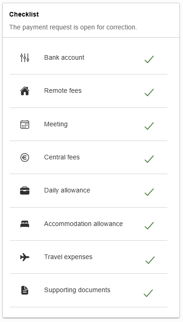183x322 pixels.
Task: Click the Meeting row's green checkmark
Action: click(149, 126)
